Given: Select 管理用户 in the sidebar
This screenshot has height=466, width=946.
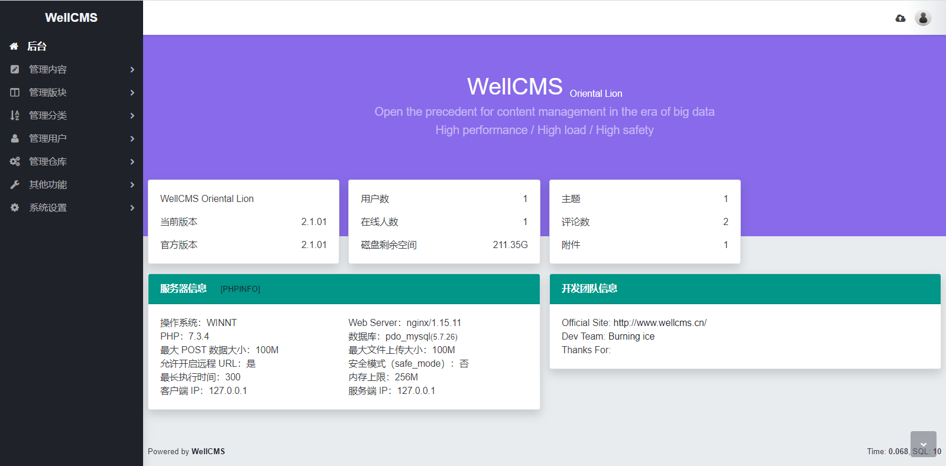Looking at the screenshot, I should [72, 138].
